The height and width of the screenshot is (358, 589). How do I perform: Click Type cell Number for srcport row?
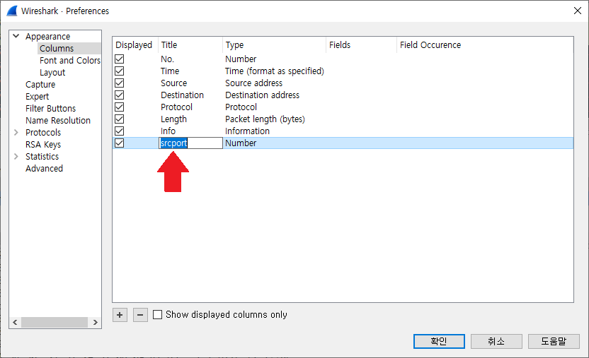coord(241,143)
